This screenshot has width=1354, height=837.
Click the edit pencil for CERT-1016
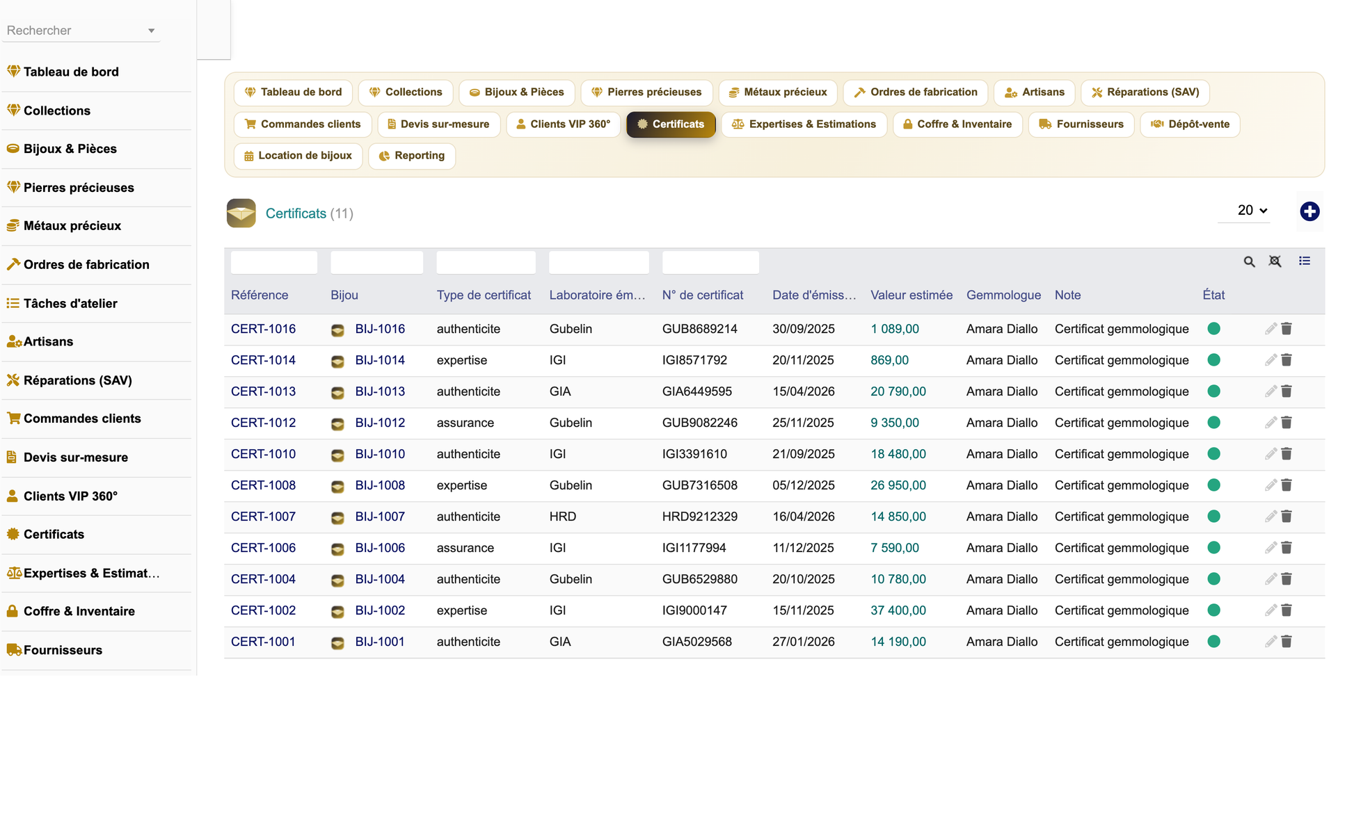(x=1271, y=329)
